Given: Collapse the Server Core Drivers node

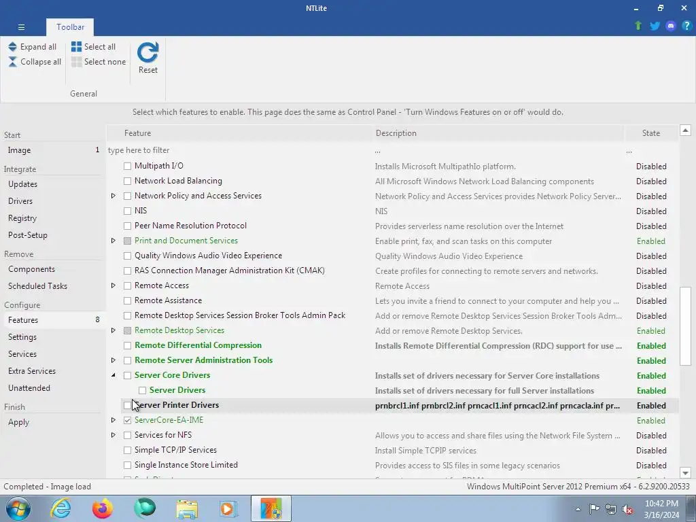Looking at the screenshot, I should (x=114, y=375).
